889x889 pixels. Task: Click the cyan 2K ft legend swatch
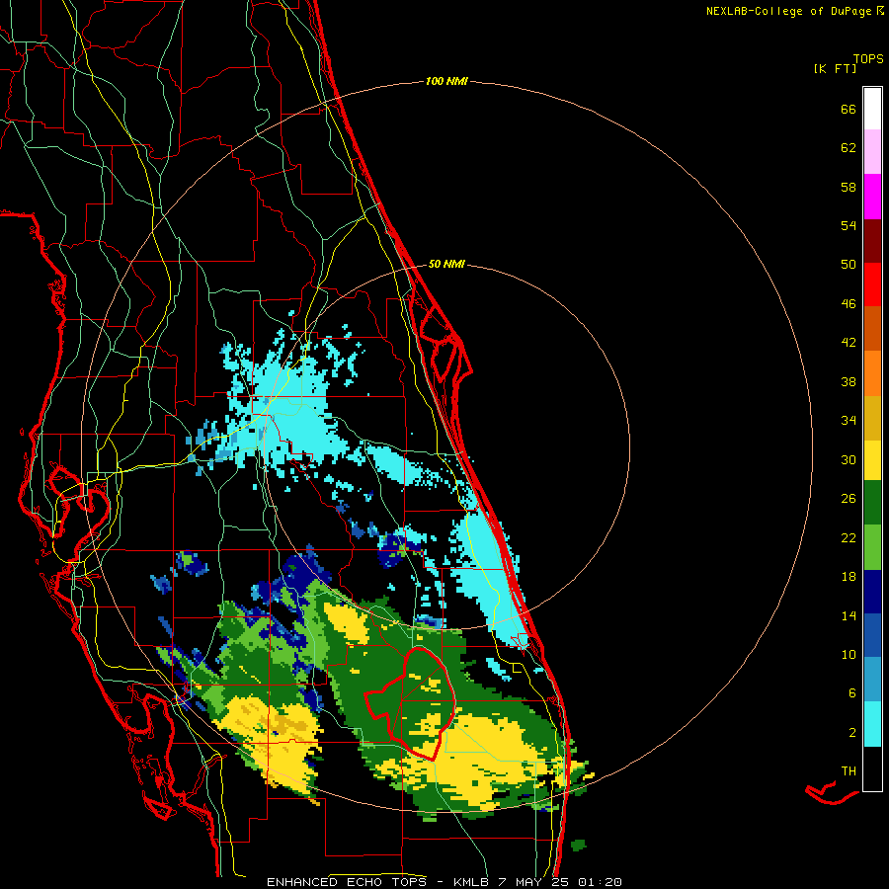pyautogui.click(x=872, y=724)
